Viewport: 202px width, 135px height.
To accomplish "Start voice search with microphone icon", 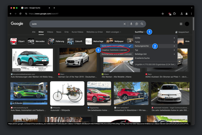I will click(x=131, y=24).
